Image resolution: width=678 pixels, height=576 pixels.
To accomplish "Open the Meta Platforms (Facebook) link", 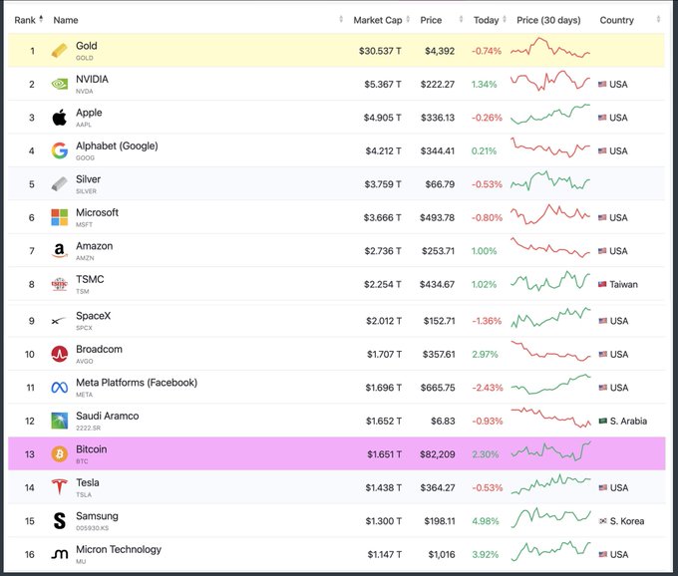I will (137, 383).
